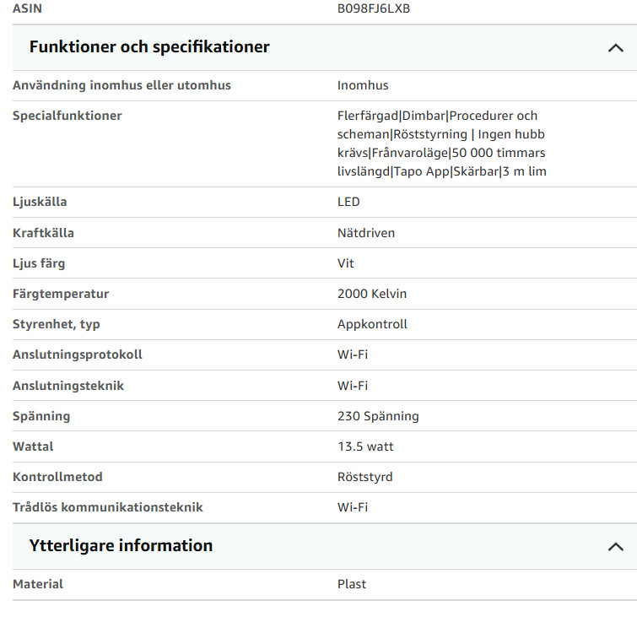
Task: Select the ASIN value B098FJ6LXB
Action: click(374, 8)
